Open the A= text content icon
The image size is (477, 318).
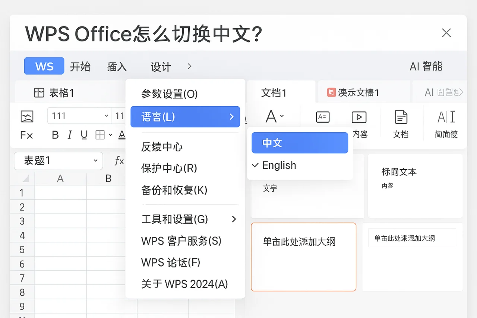click(x=322, y=117)
